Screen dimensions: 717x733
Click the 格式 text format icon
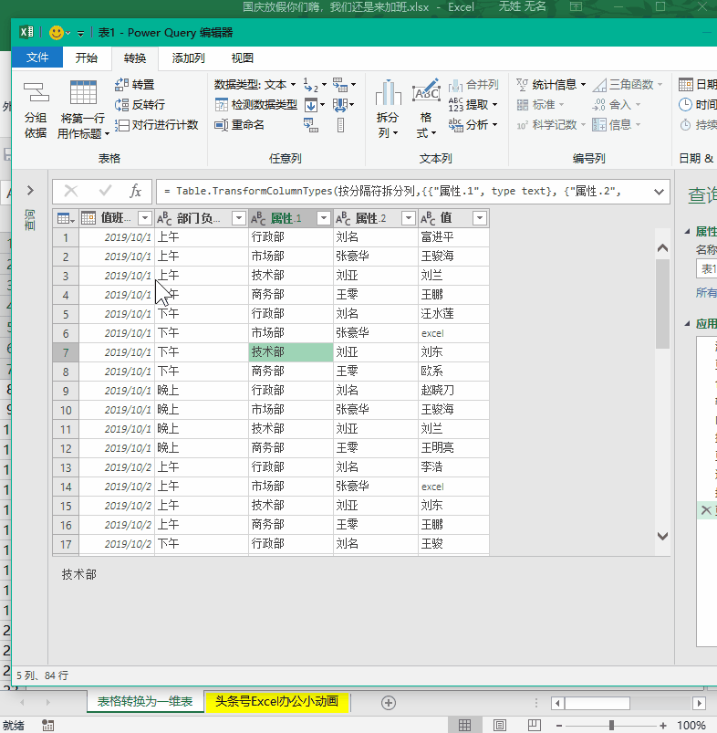tap(426, 109)
